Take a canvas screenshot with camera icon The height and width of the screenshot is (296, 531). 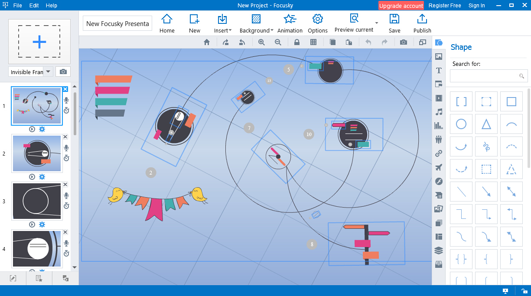pos(404,42)
